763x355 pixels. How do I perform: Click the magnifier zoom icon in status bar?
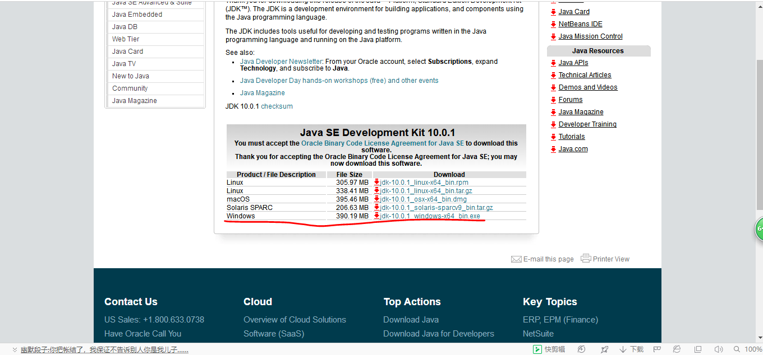point(738,349)
